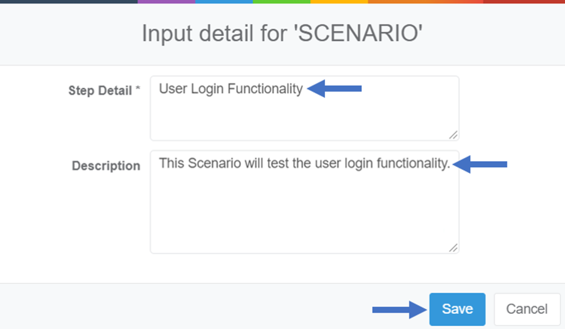565x329 pixels.
Task: Focus the Description text area
Action: tap(304, 202)
